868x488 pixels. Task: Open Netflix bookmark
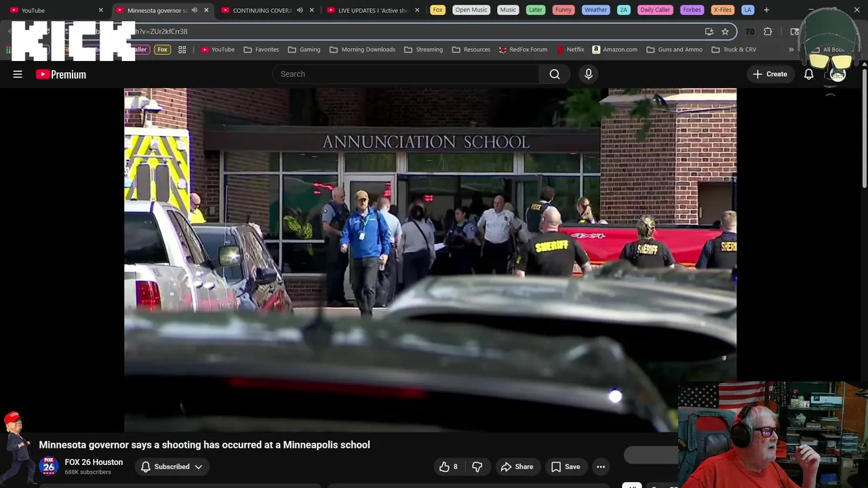(570, 49)
